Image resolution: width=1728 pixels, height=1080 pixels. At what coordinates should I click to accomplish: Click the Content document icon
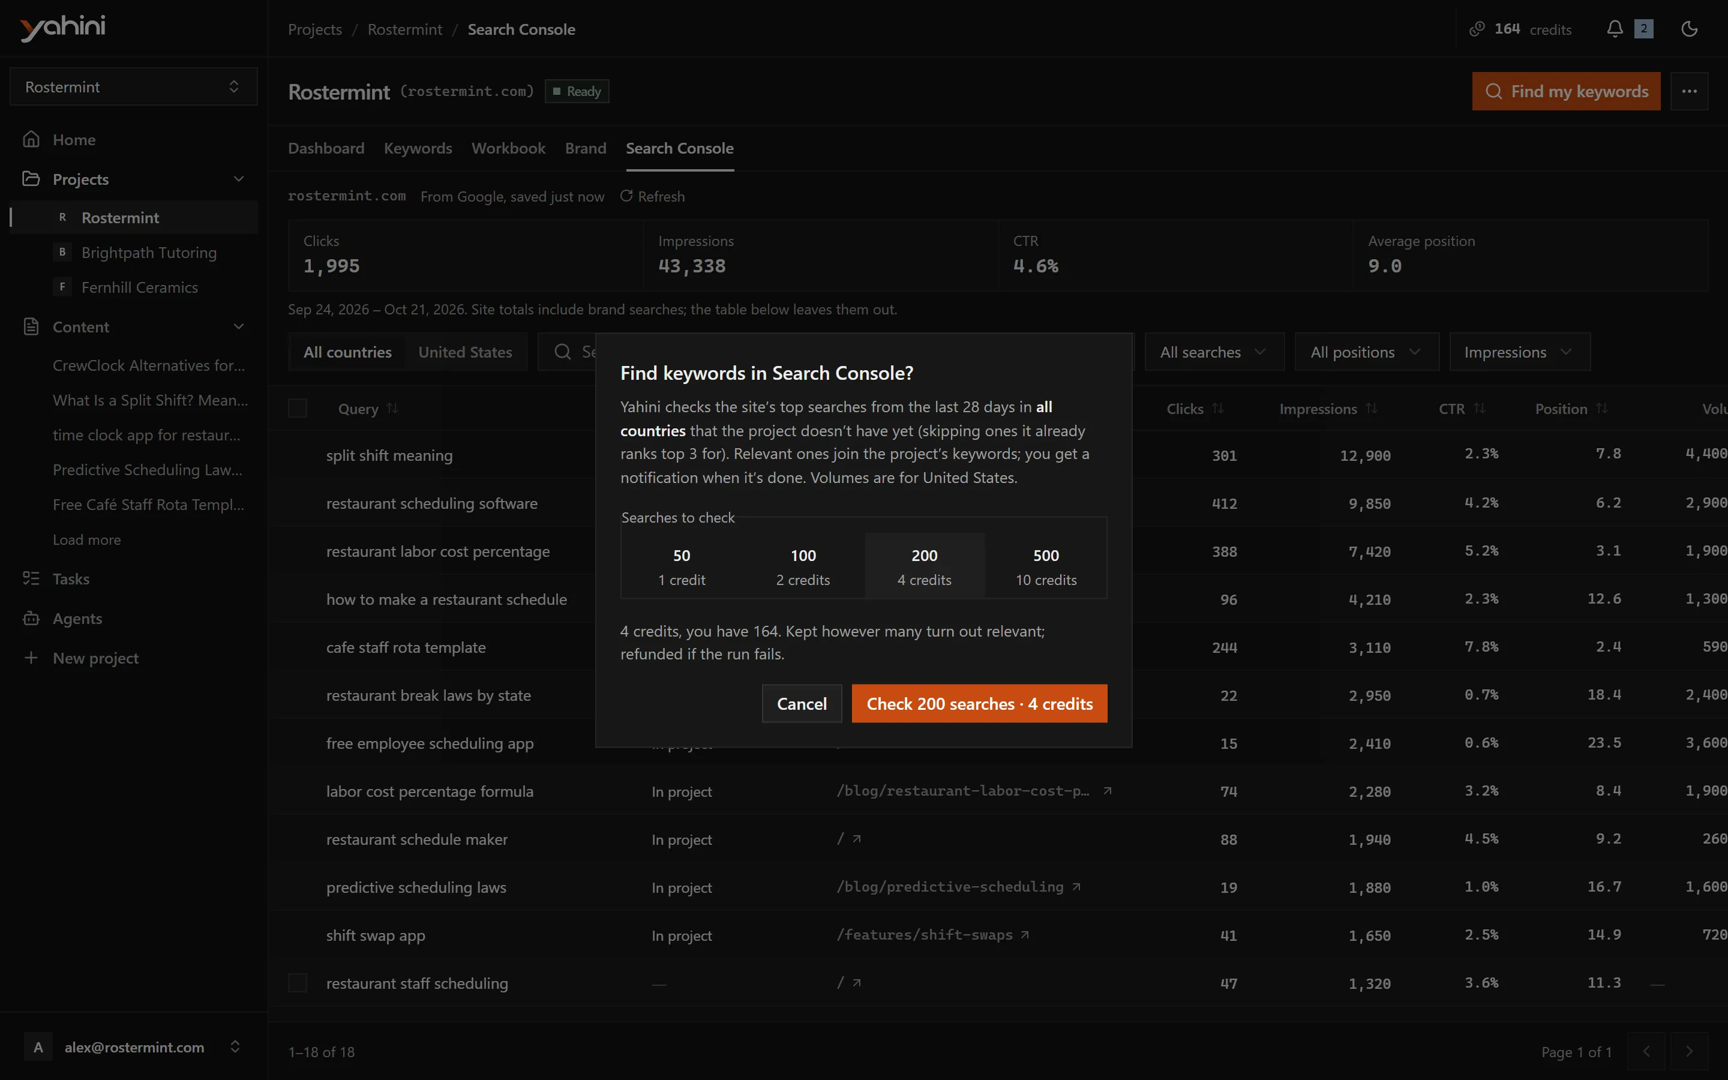pos(31,326)
